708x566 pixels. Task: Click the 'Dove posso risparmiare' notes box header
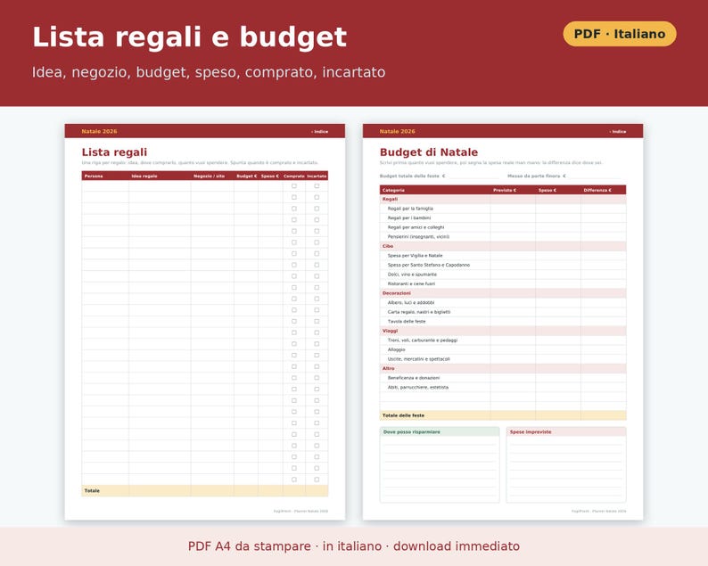point(440,432)
